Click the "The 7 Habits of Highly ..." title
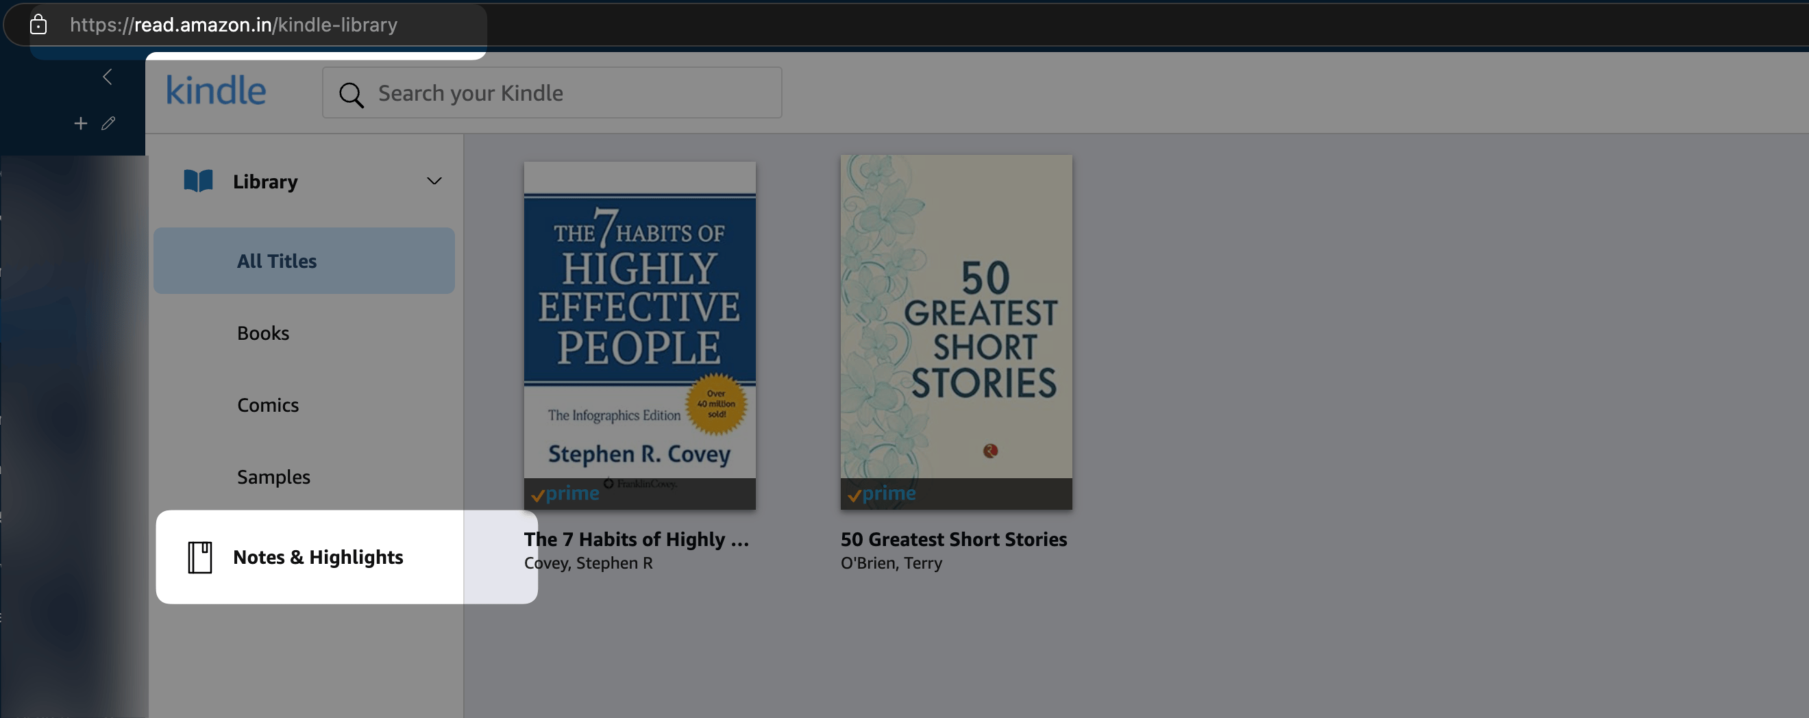 point(637,539)
